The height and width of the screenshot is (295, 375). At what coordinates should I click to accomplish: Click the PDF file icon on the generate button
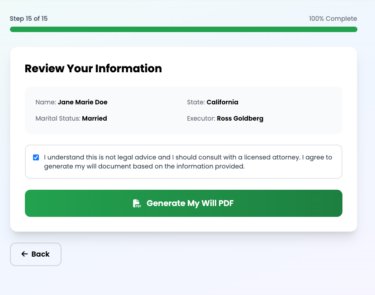tap(137, 203)
